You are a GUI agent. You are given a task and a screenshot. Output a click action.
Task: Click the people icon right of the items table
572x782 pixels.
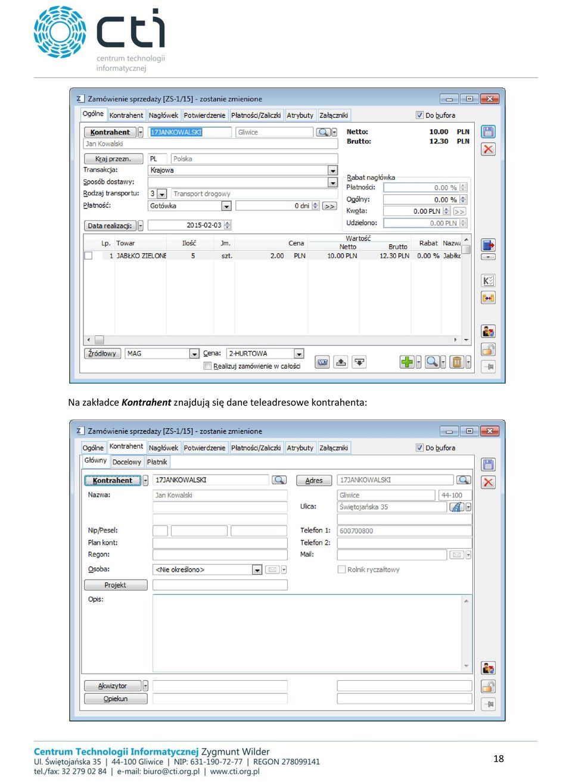[488, 331]
